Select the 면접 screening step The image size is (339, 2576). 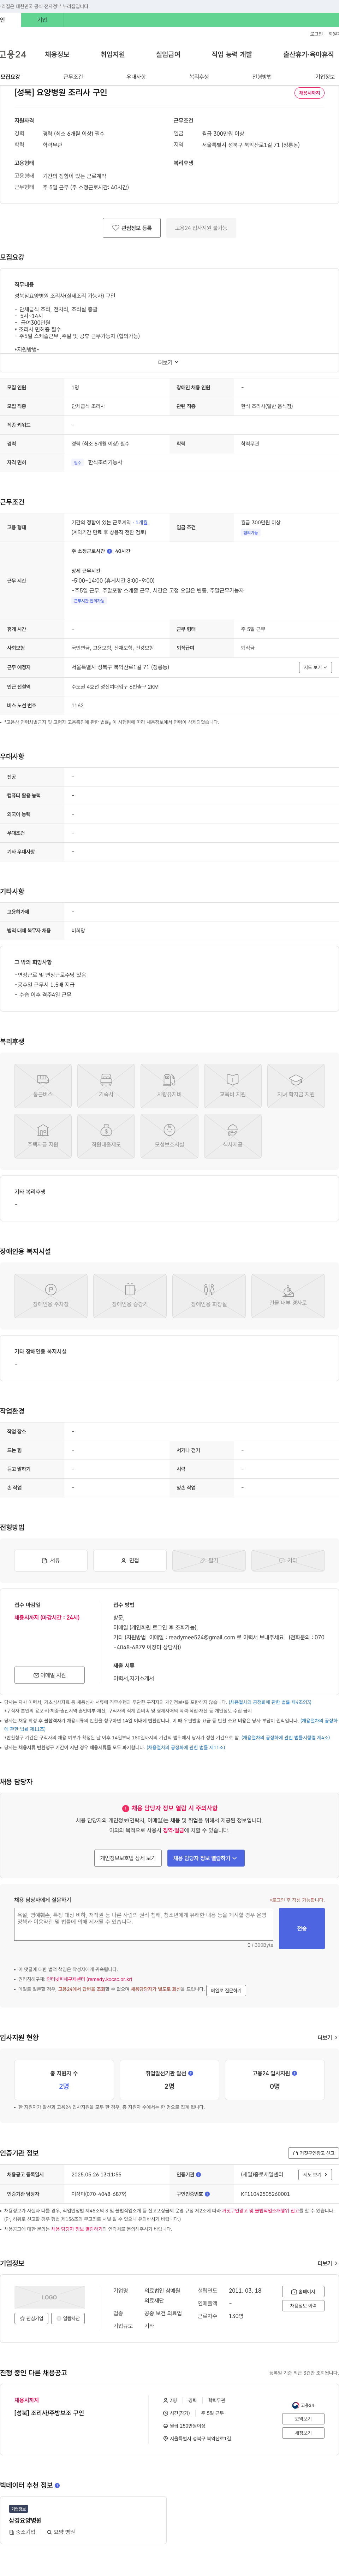[x=130, y=1560]
